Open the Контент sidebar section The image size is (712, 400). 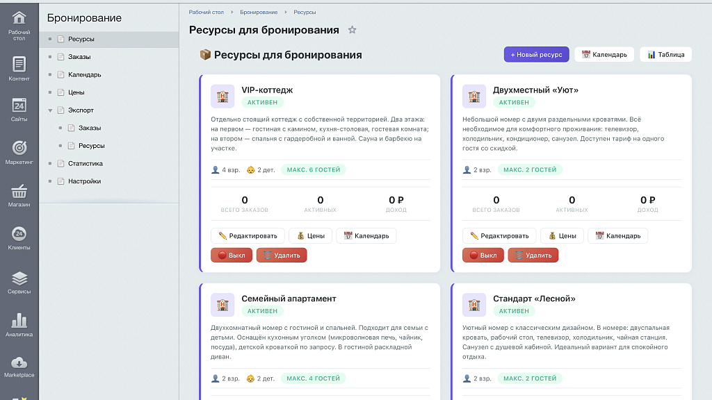click(x=19, y=69)
